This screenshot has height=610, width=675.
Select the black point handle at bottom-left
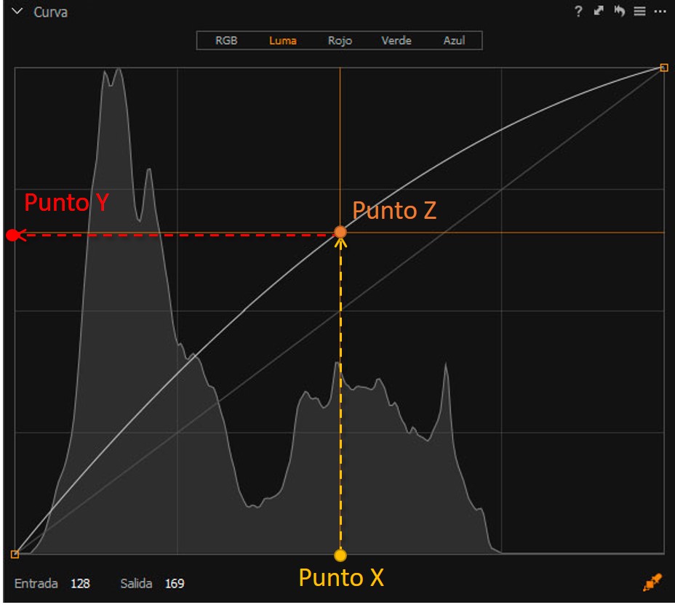pyautogui.click(x=15, y=554)
